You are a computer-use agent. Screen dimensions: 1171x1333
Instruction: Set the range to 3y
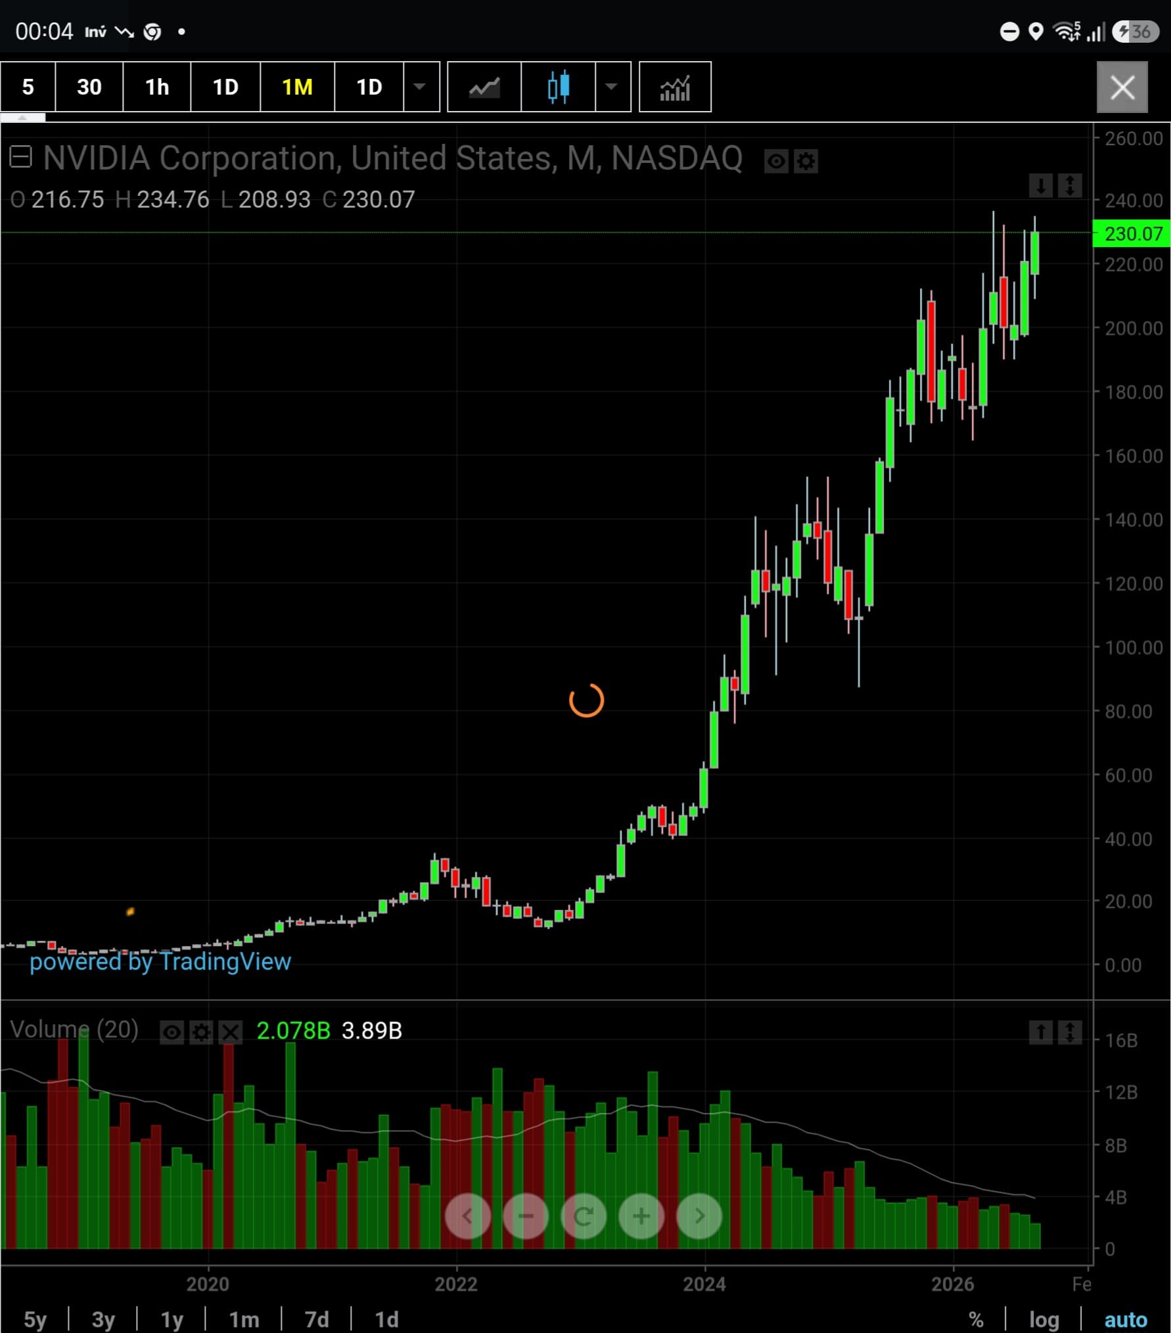[104, 1319]
